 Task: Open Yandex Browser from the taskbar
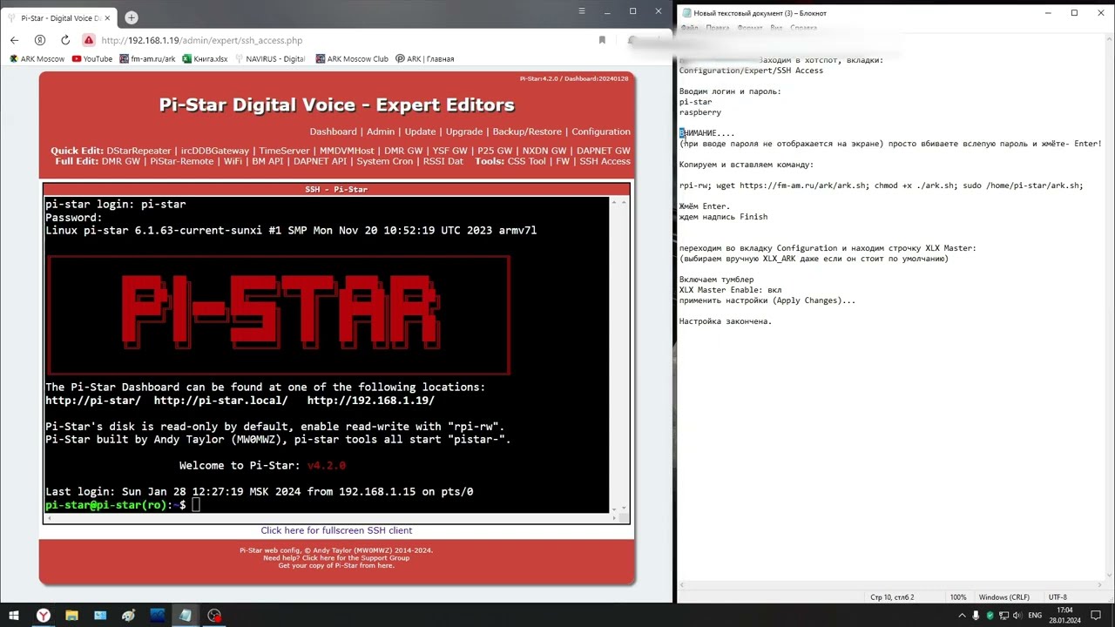(43, 616)
